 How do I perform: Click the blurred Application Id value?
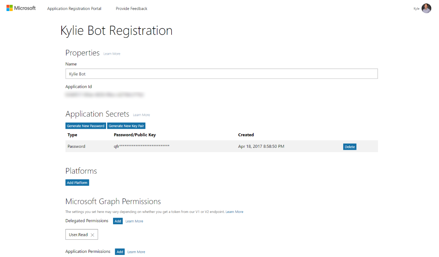pyautogui.click(x=104, y=94)
